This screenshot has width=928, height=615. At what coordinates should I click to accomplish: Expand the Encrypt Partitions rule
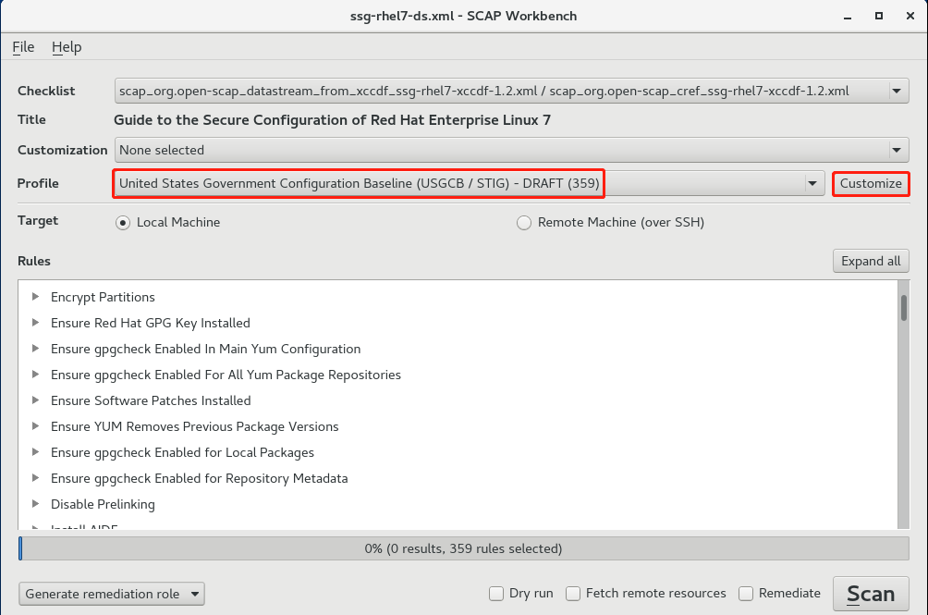pyautogui.click(x=36, y=297)
